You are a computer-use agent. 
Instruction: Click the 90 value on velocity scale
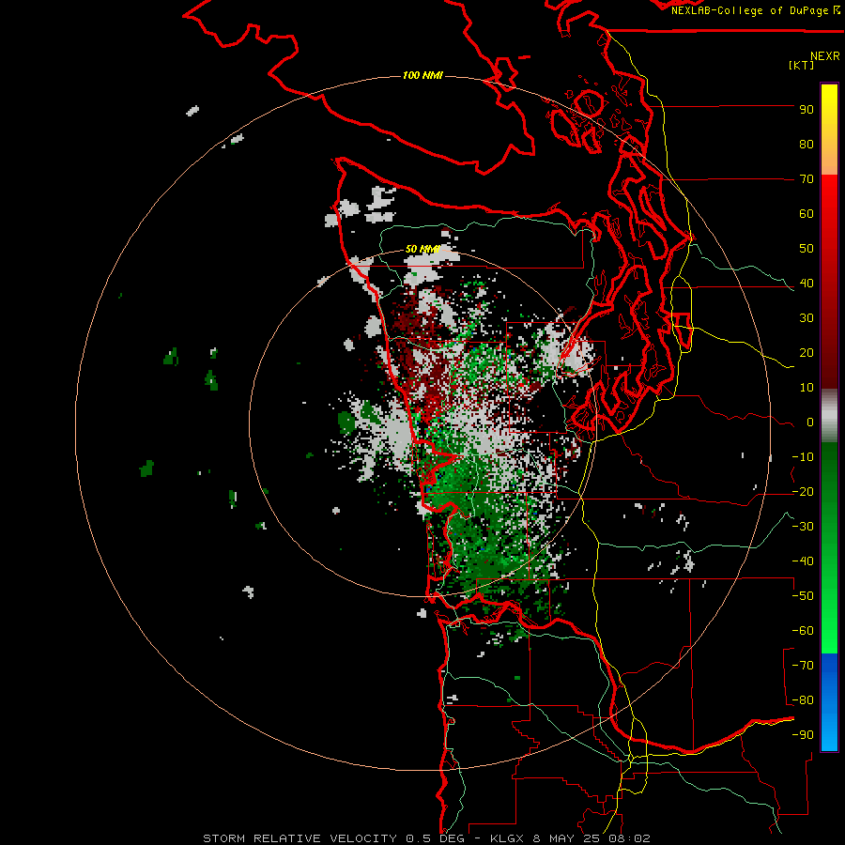(x=807, y=110)
